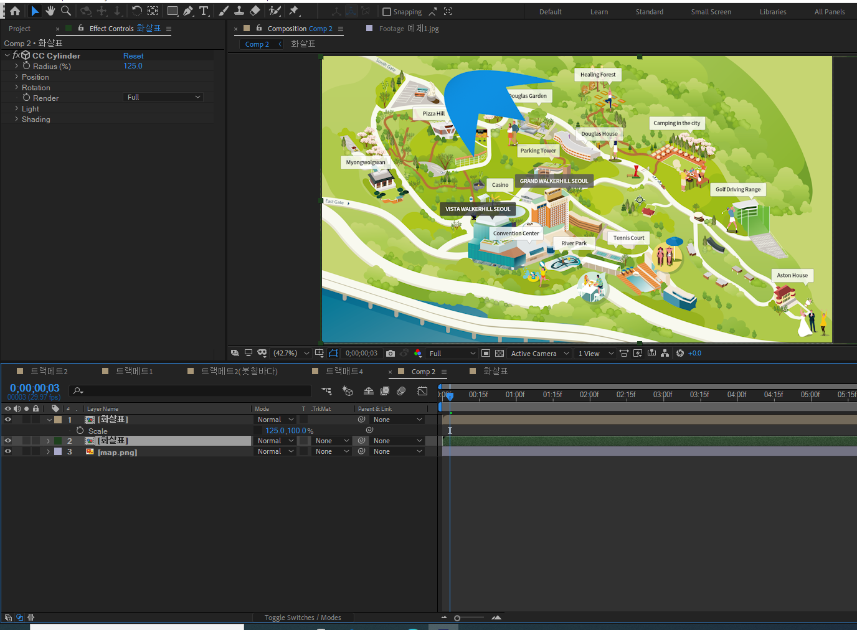
Task: Switch to Small Screen workspace
Action: [x=711, y=12]
